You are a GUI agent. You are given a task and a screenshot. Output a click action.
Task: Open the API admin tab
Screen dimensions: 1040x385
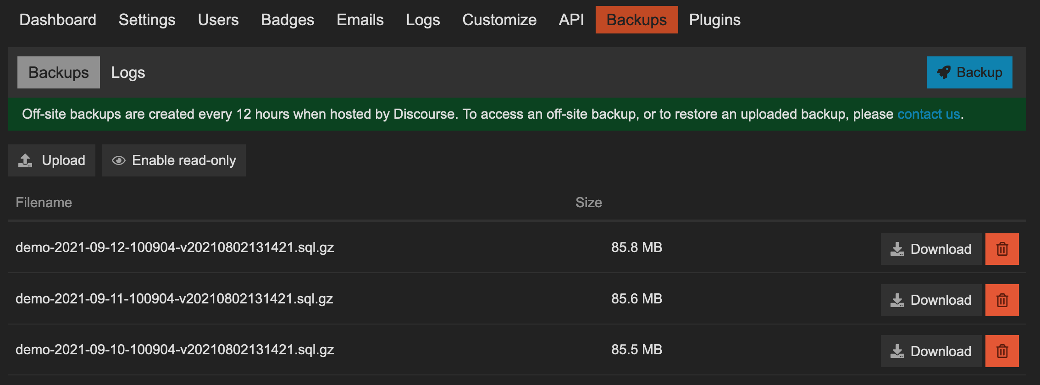point(571,20)
